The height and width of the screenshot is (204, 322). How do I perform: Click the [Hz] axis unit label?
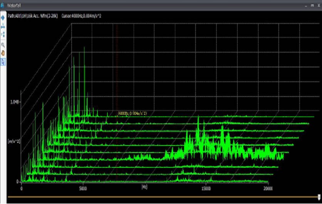(144, 187)
